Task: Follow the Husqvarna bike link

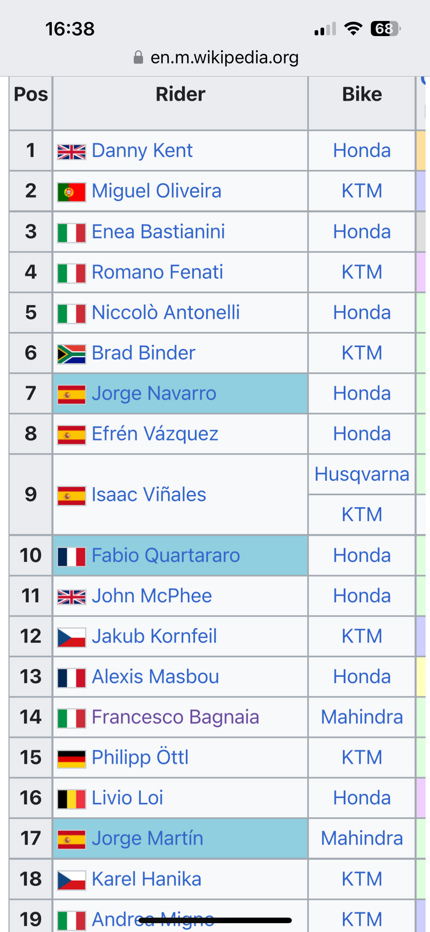Action: tap(362, 474)
